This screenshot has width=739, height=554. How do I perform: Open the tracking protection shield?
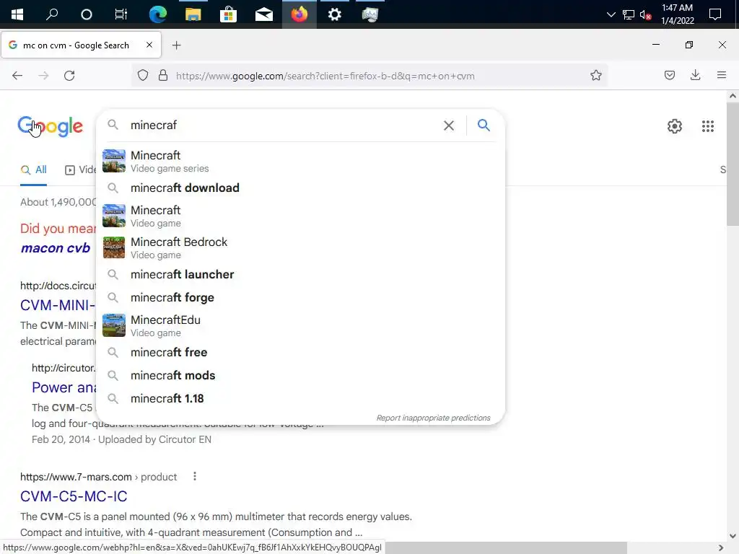point(143,75)
